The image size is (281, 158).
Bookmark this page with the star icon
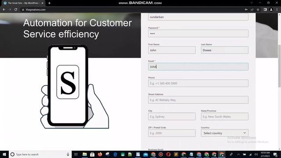click(258, 10)
